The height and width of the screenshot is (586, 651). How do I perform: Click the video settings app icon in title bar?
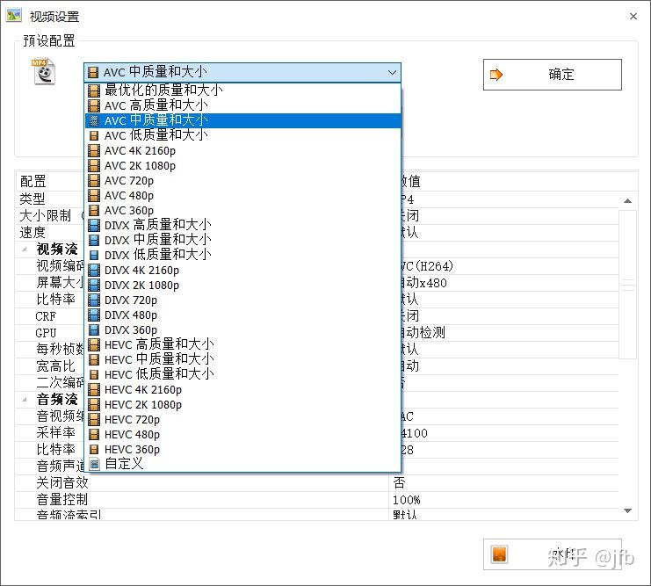click(14, 16)
